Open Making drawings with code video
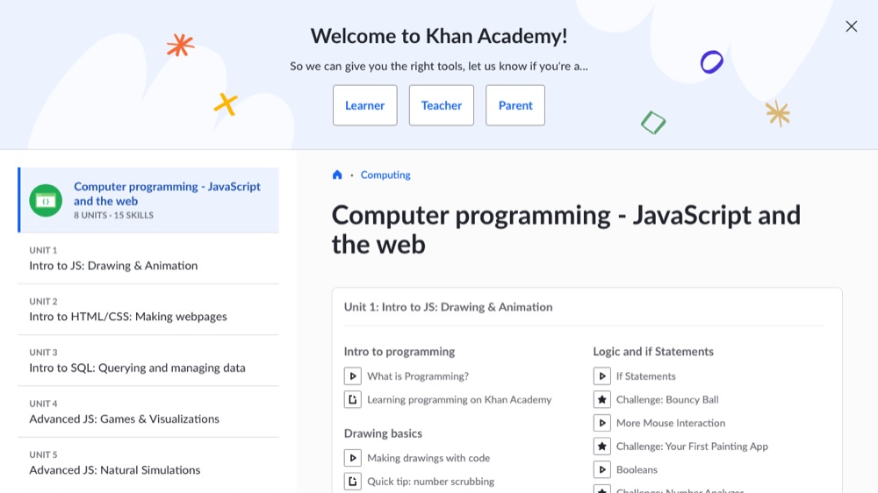The width and height of the screenshot is (878, 493). [x=428, y=458]
